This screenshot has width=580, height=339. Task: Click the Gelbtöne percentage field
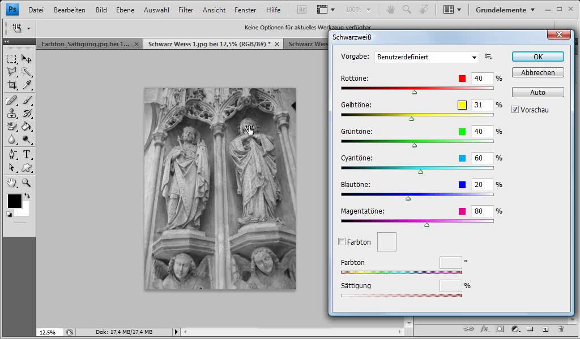coord(483,105)
